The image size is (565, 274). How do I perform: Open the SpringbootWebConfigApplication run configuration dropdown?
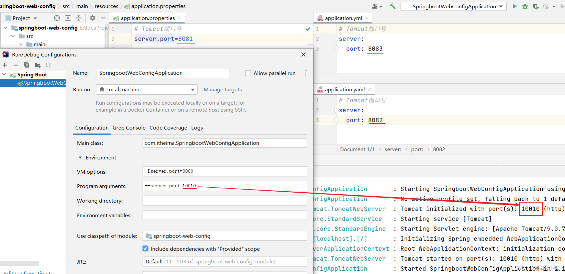click(453, 6)
